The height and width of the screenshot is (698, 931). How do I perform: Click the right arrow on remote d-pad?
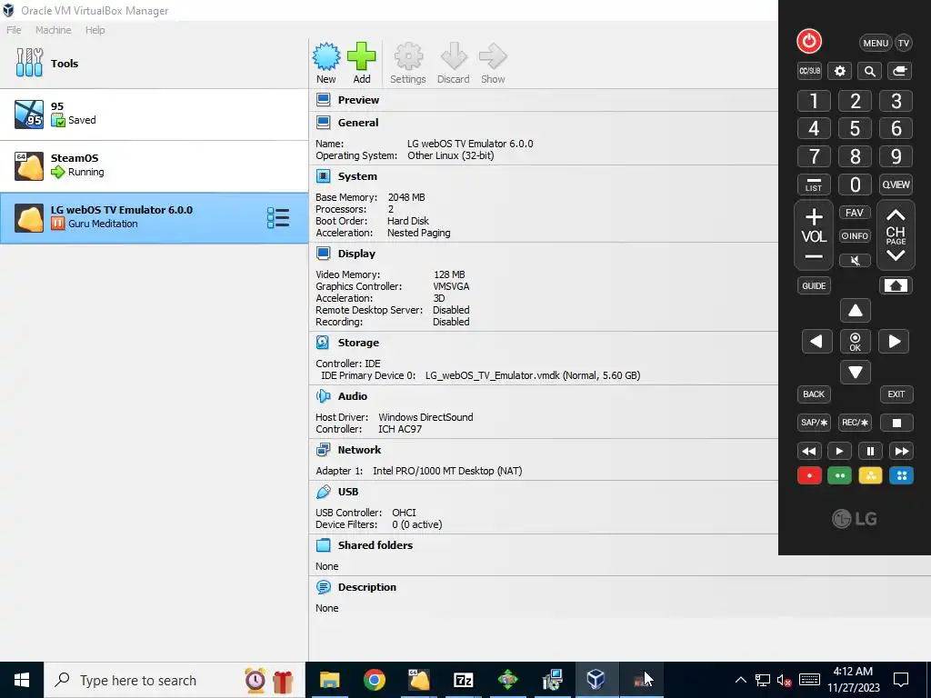(895, 342)
